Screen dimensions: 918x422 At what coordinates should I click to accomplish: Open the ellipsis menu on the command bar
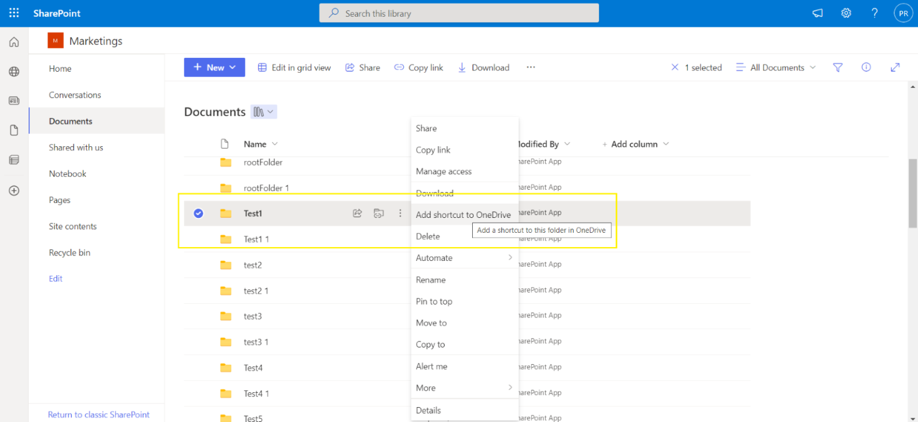(530, 67)
